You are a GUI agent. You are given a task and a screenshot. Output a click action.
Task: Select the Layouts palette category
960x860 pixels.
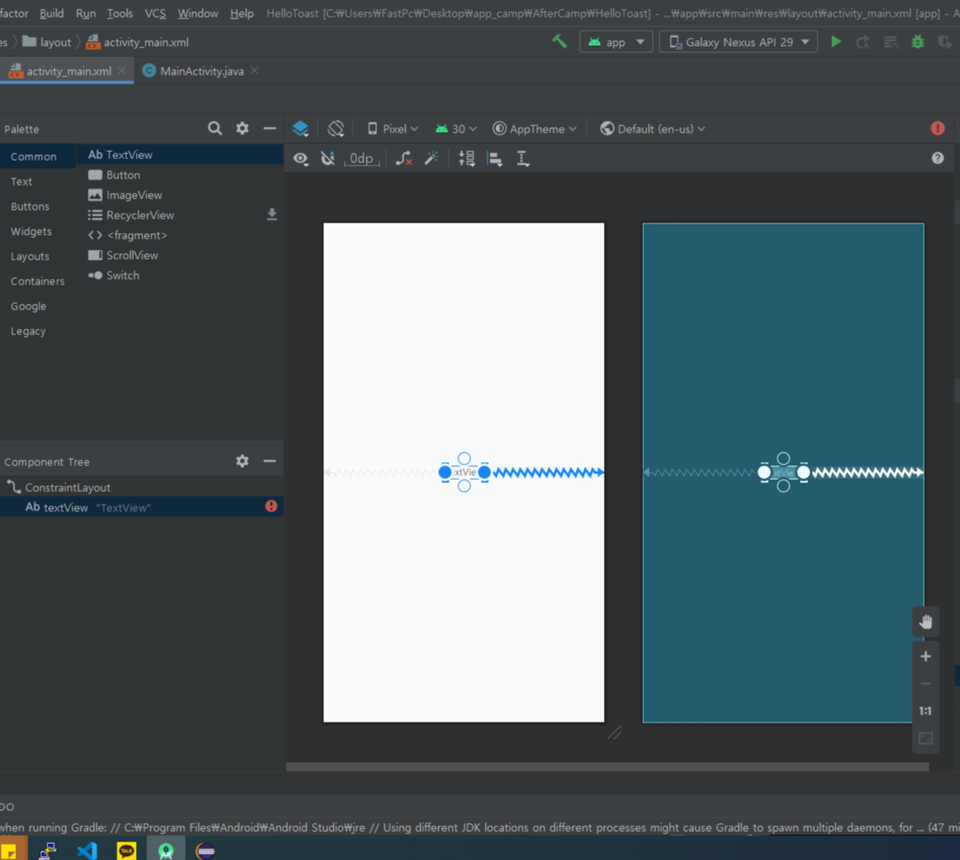coord(38,256)
